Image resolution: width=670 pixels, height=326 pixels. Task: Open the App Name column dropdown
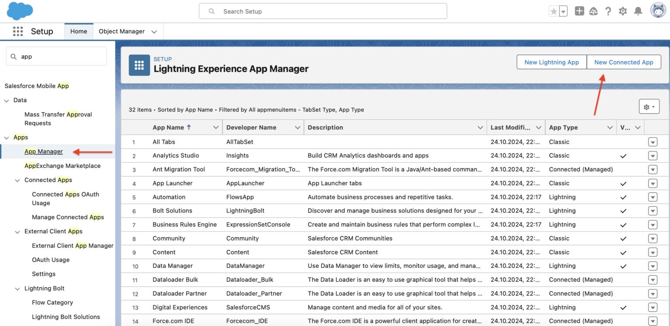216,127
